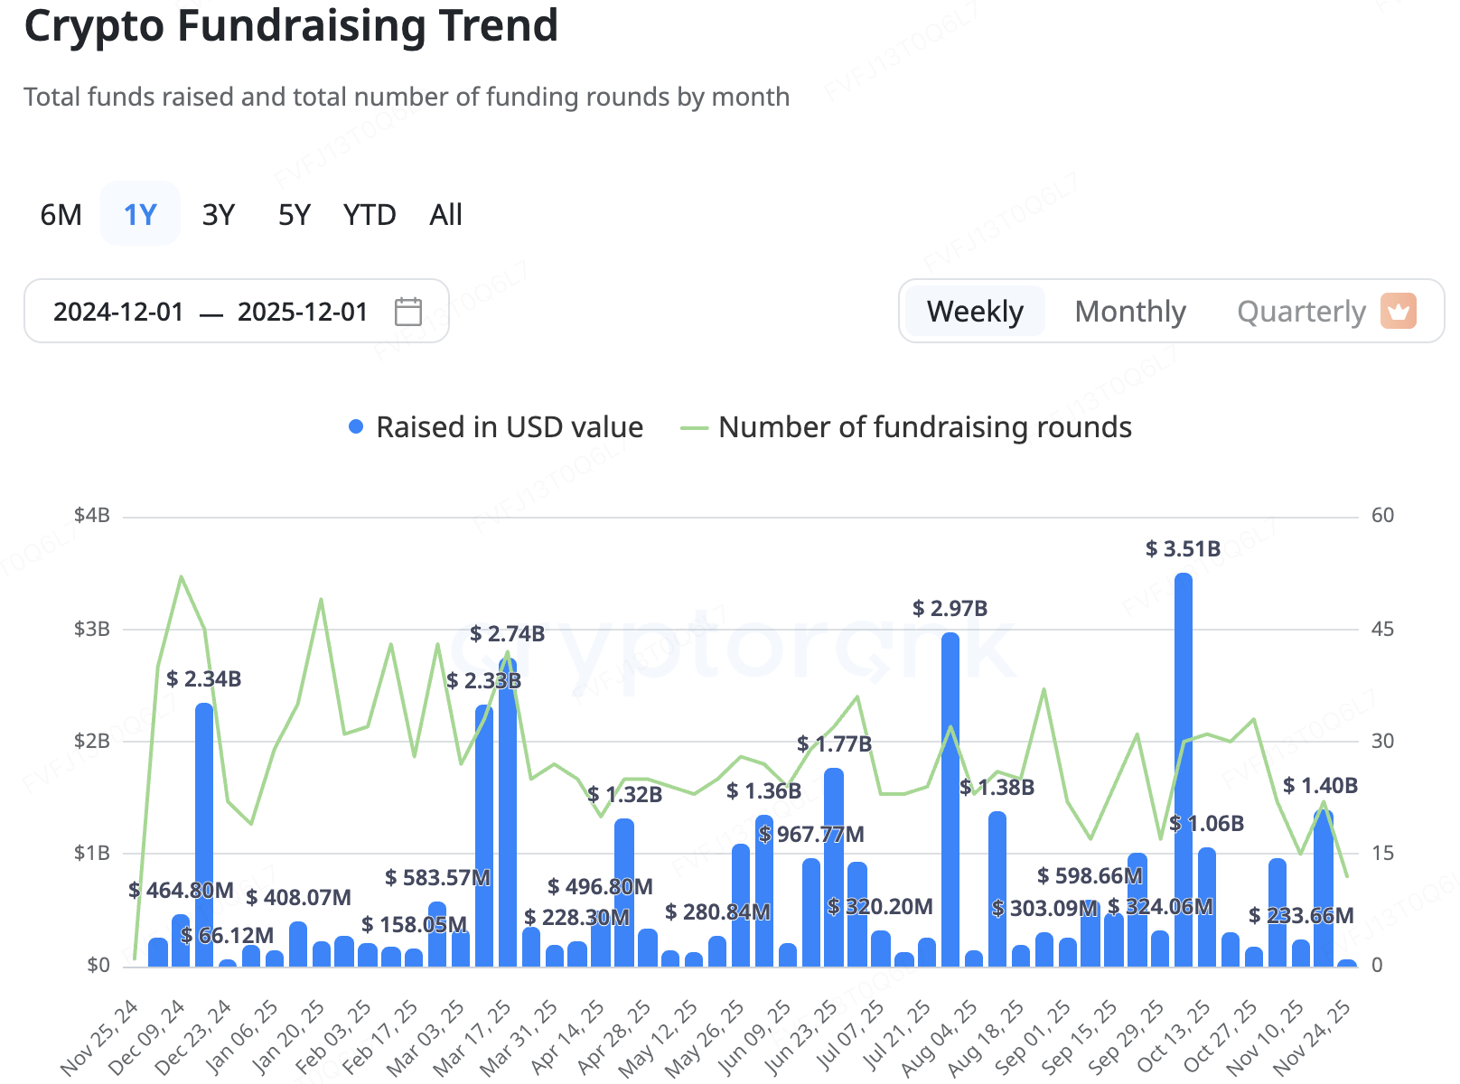Click the bar labeled $2.34B
1460x1084 pixels.
pyautogui.click(x=204, y=836)
